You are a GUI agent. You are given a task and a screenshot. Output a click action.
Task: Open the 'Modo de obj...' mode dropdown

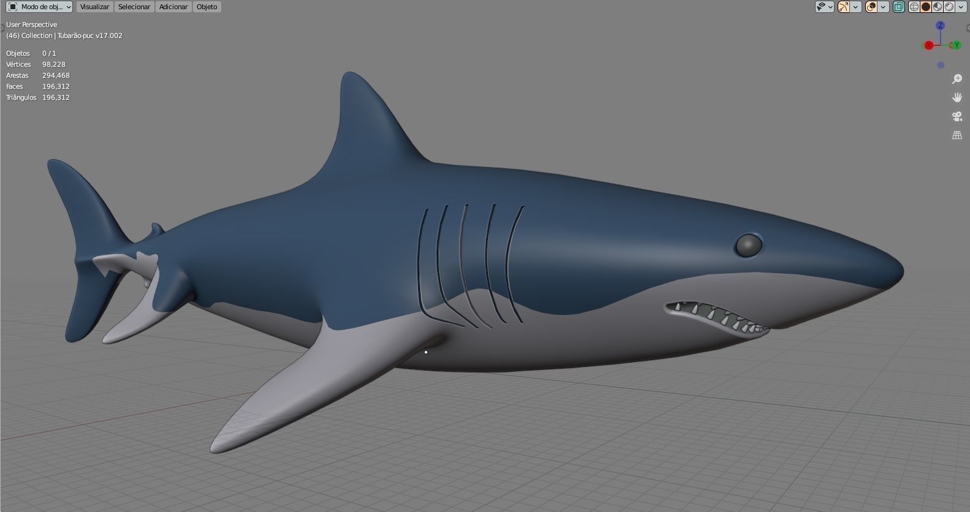tap(39, 7)
